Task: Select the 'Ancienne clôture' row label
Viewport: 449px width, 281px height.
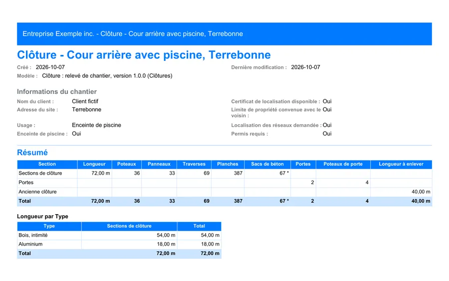Action: coord(37,192)
